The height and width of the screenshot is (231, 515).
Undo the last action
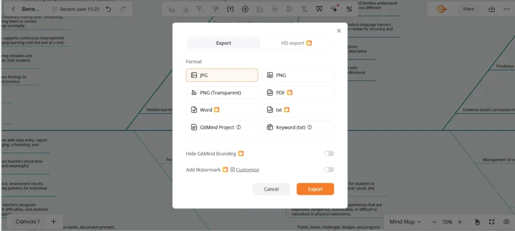click(109, 9)
